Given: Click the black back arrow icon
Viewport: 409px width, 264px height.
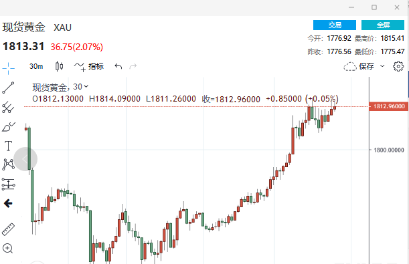Looking at the screenshot, I should point(8,203).
